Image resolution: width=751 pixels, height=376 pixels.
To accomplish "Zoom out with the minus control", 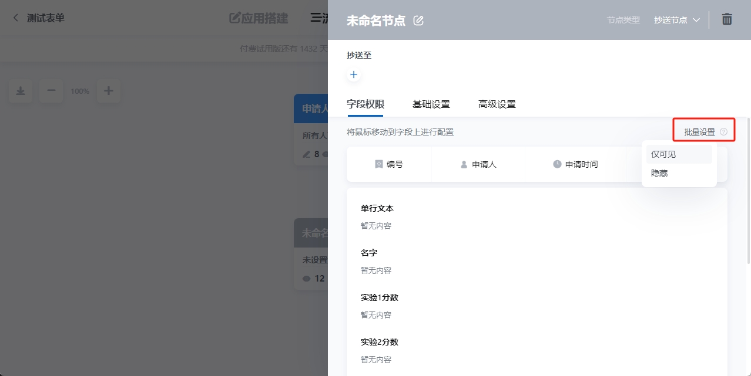I will pyautogui.click(x=51, y=91).
